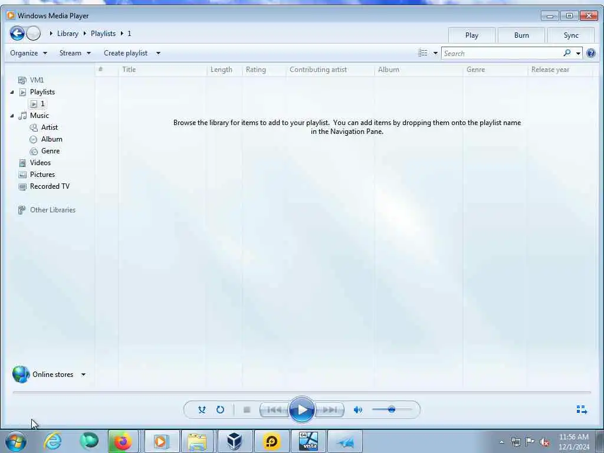Click Playlists in the breadcrumb path
The width and height of the screenshot is (604, 453).
(x=103, y=34)
